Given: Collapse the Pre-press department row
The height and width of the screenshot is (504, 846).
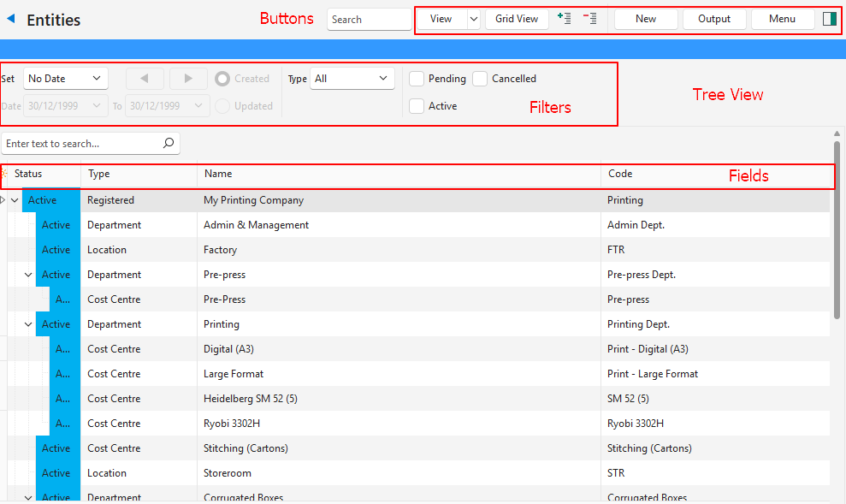Looking at the screenshot, I should pyautogui.click(x=28, y=275).
